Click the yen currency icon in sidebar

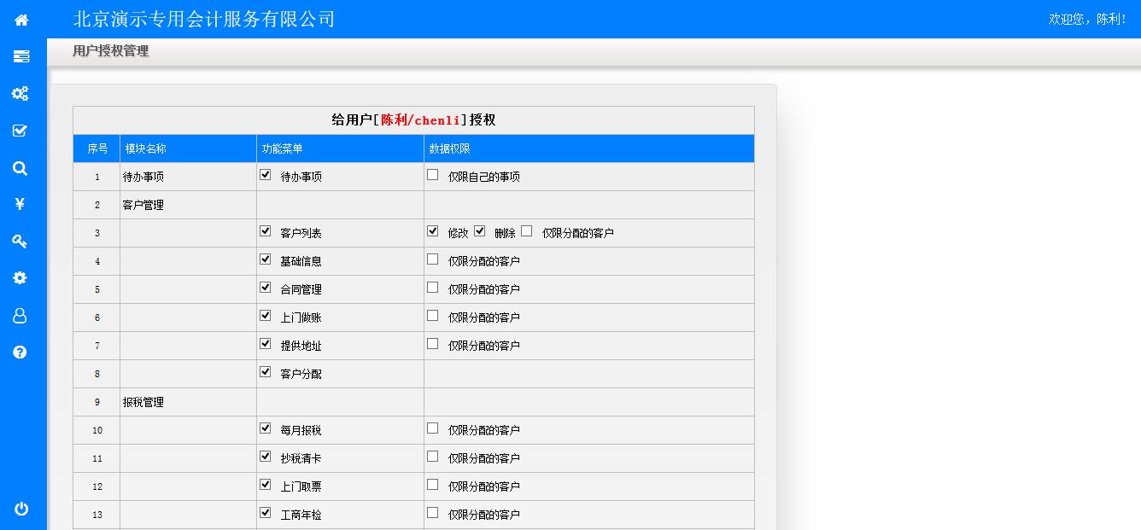(20, 204)
